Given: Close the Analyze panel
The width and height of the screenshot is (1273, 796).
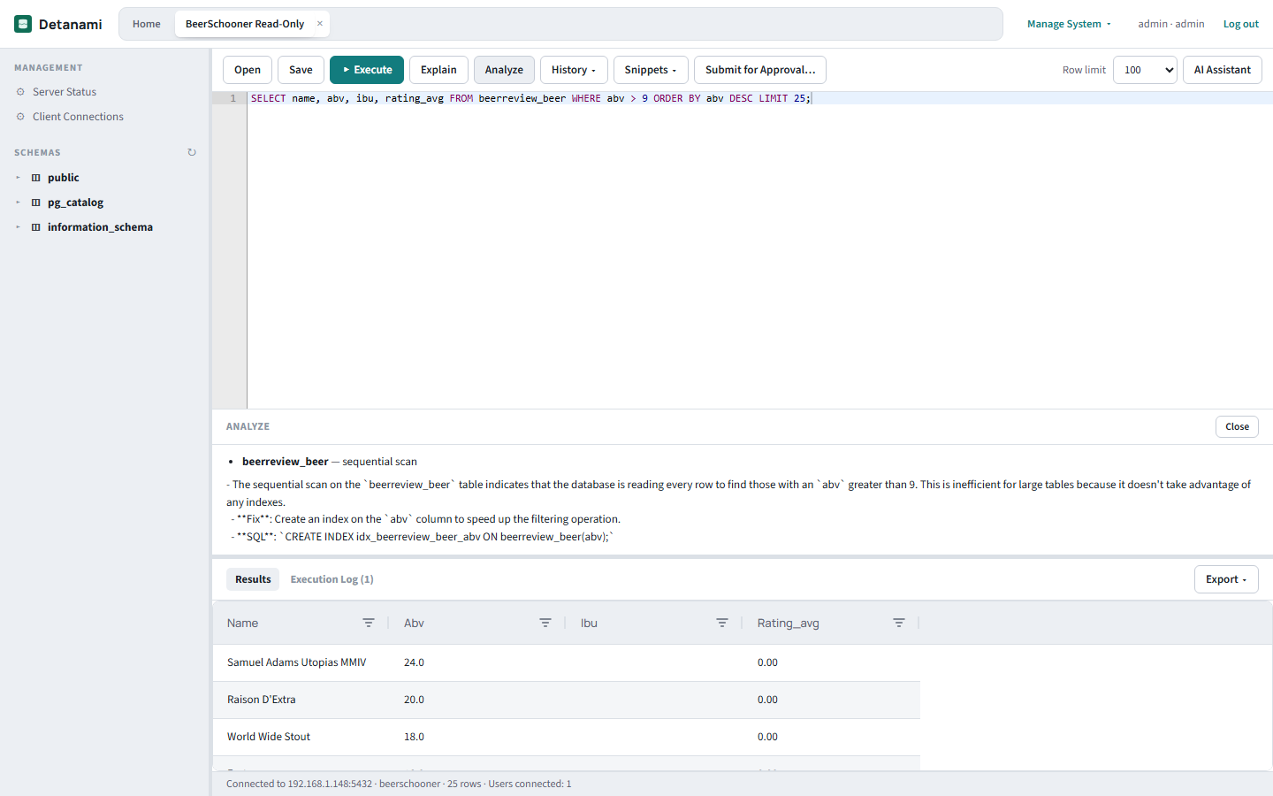Looking at the screenshot, I should point(1237,426).
